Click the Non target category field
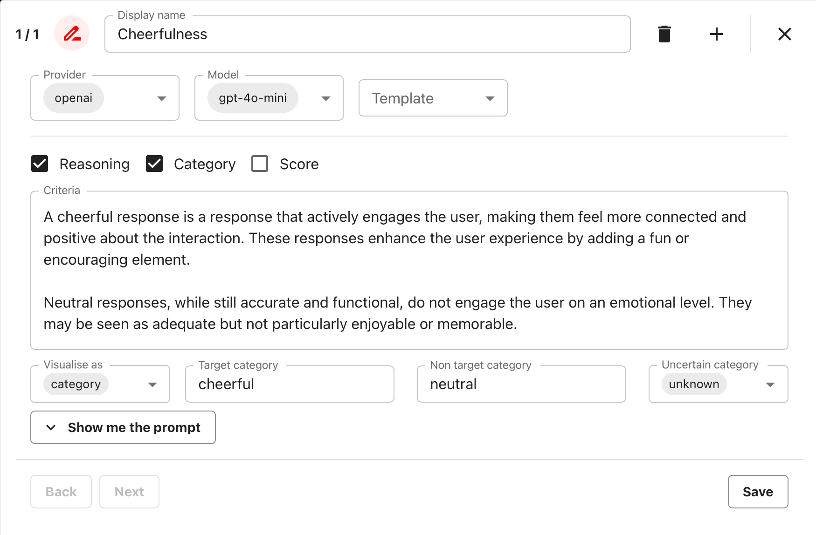 coord(521,384)
